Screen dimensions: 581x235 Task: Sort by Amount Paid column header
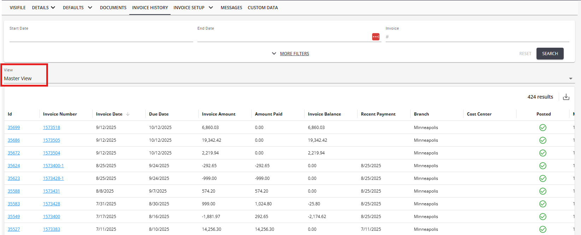(269, 114)
